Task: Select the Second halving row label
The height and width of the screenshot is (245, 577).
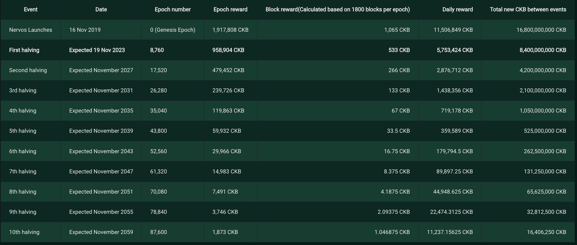Action: (x=28, y=70)
